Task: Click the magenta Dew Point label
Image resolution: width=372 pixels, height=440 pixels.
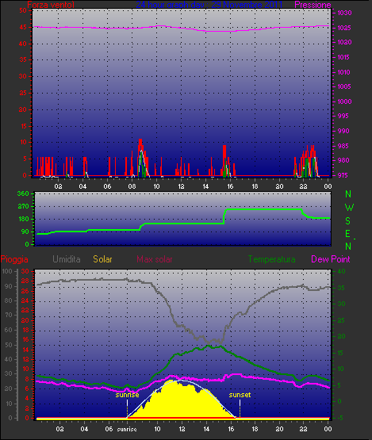Action: pos(331,259)
